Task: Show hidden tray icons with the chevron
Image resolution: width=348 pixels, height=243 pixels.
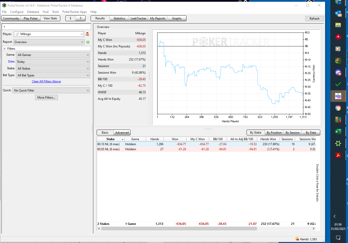Action: pyautogui.click(x=335, y=216)
